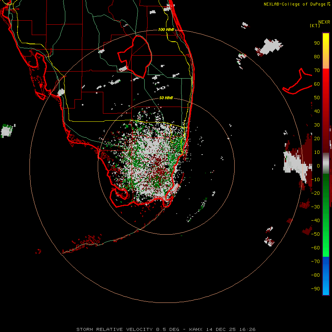Click the -50 scale value label

coord(315,234)
